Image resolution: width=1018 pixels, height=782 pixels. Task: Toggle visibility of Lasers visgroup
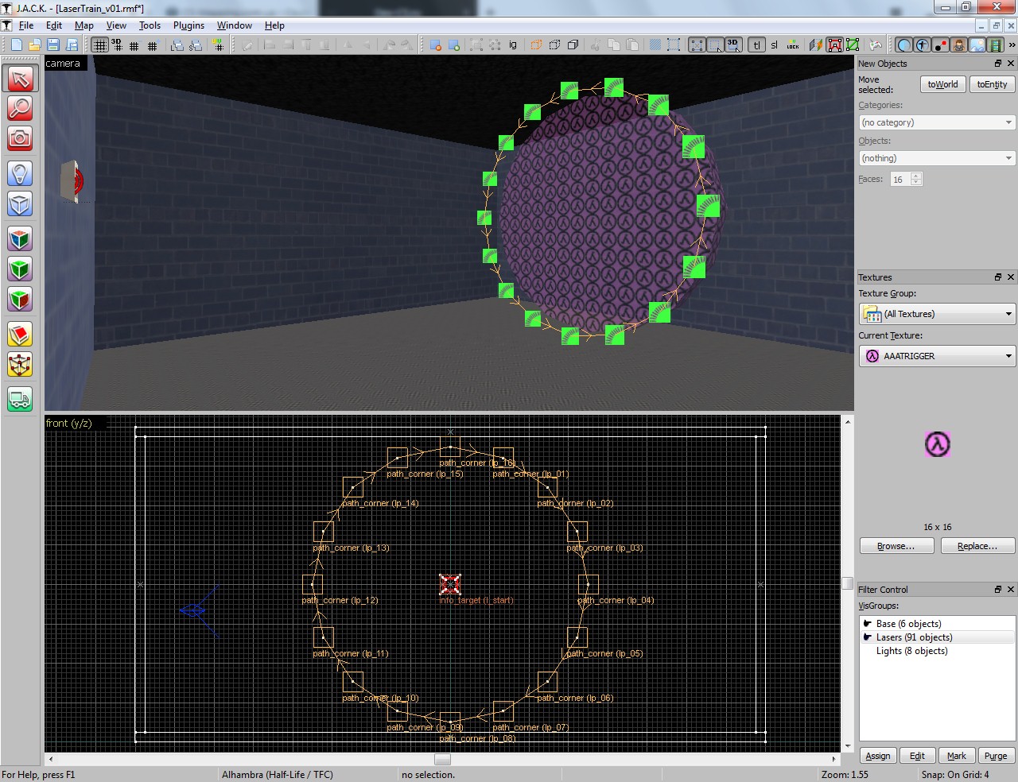(x=868, y=637)
